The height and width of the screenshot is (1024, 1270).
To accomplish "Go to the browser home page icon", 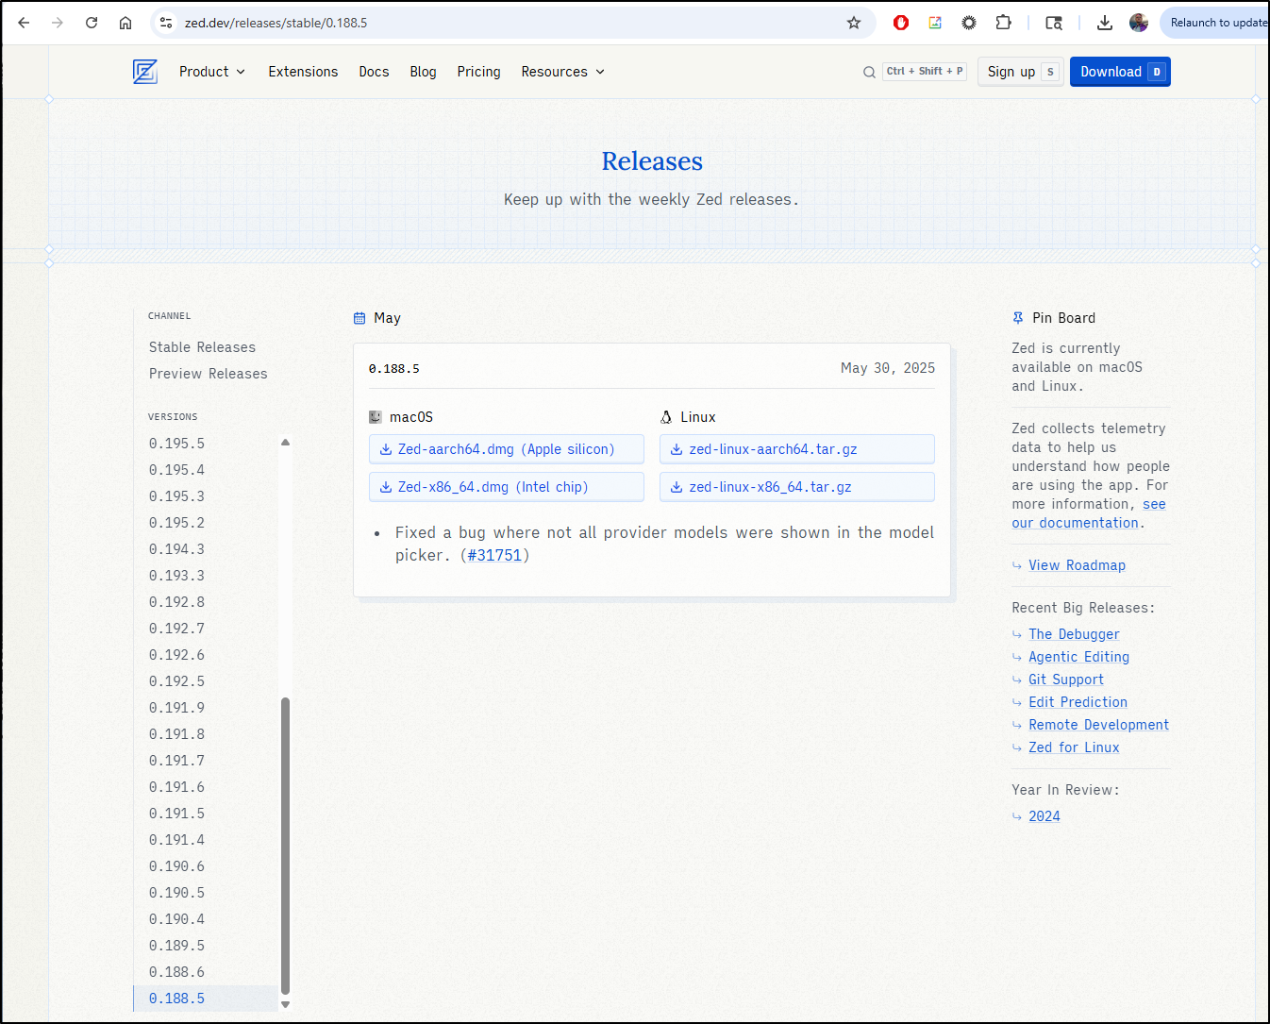I will 125,23.
